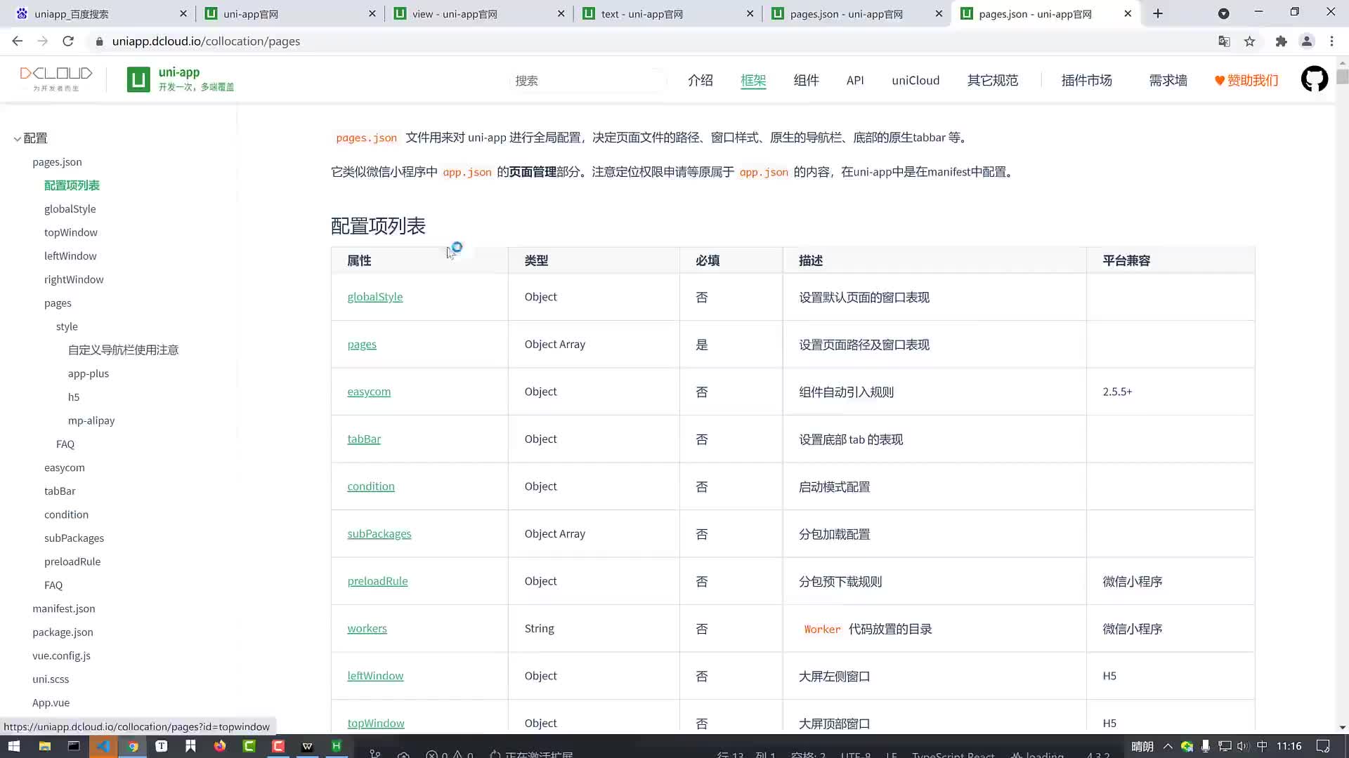Close the view - uni-app官网 tab
The height and width of the screenshot is (758, 1349).
[561, 13]
